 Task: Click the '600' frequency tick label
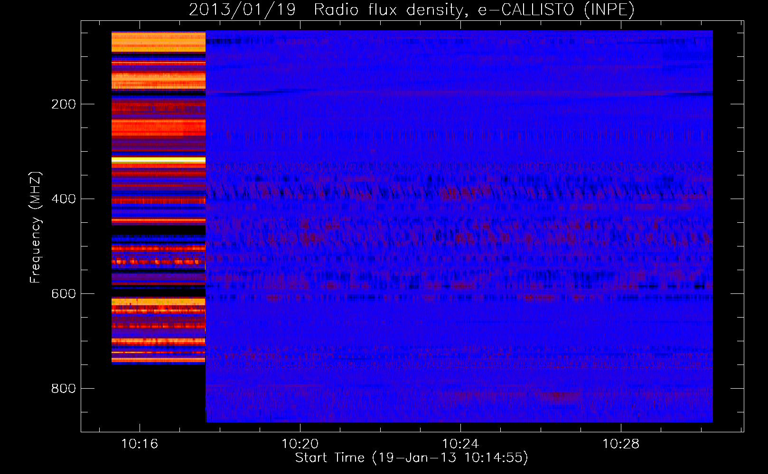(x=64, y=294)
